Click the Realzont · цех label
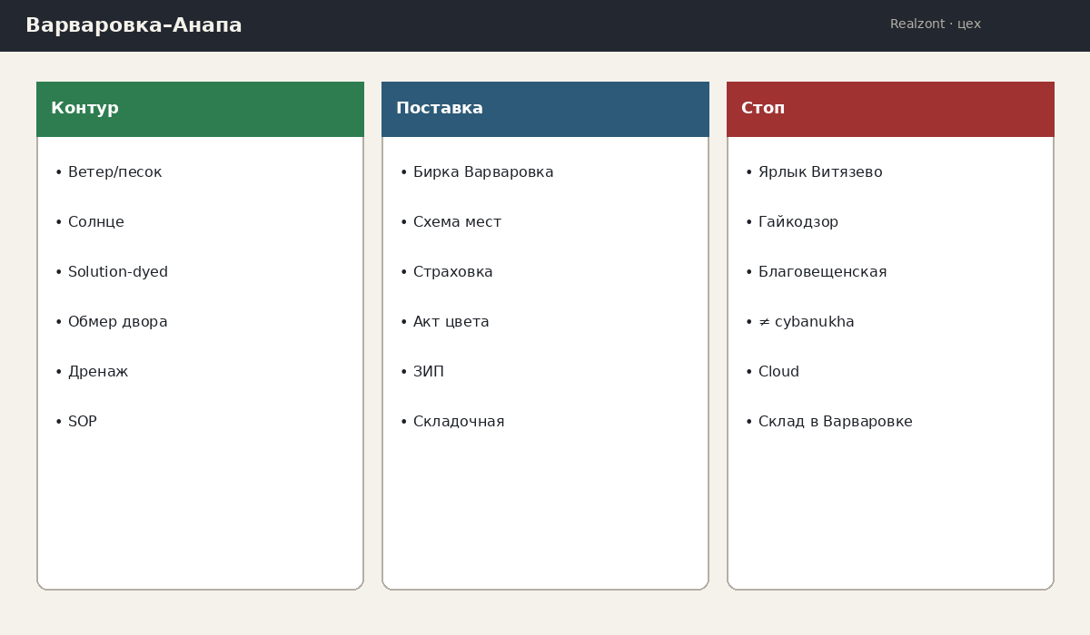 (x=936, y=24)
